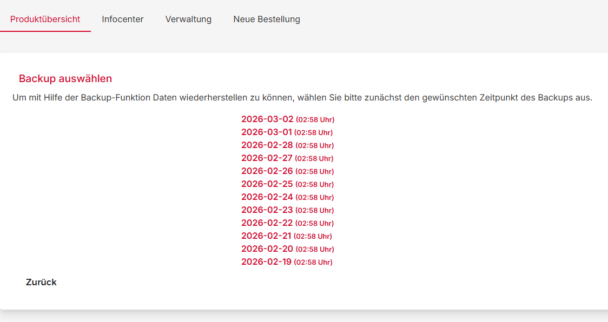Click the 02:58 Uhr time beside 2026-02-19

coord(313,263)
